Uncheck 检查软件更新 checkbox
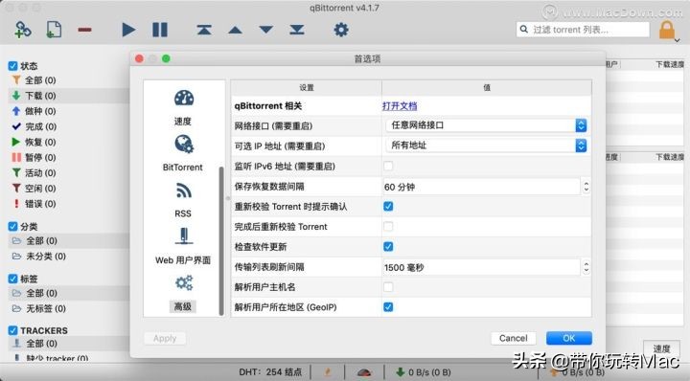 [388, 247]
